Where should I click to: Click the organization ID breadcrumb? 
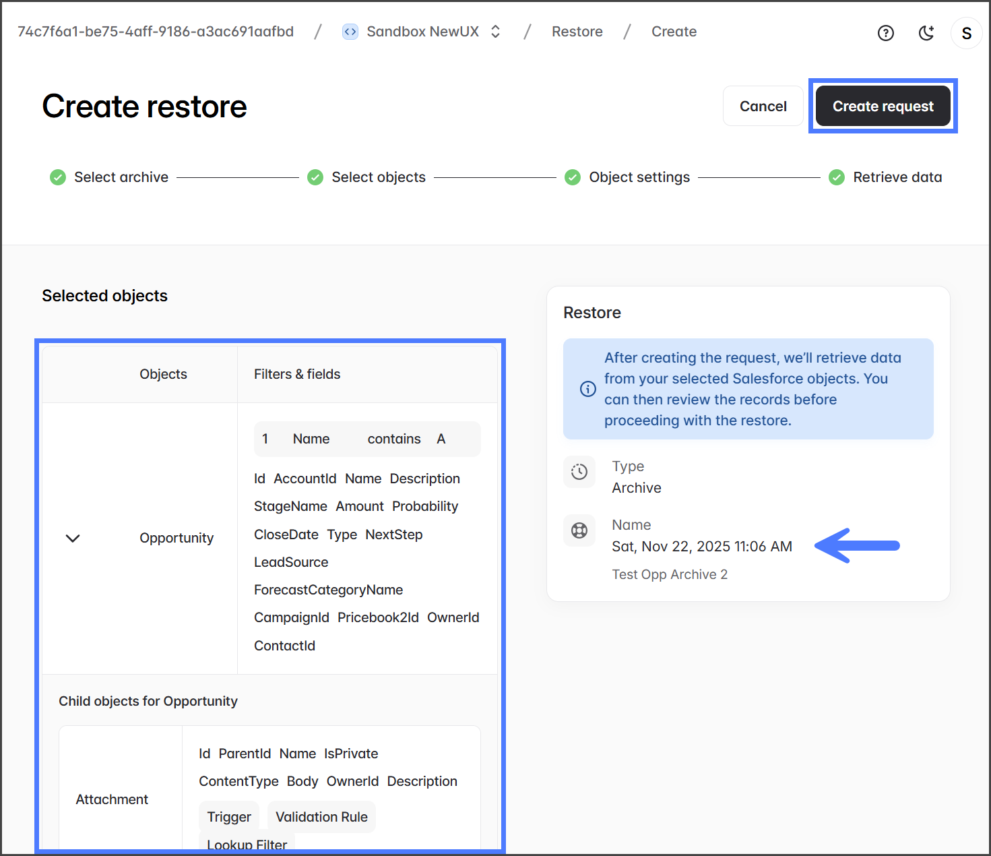pyautogui.click(x=156, y=32)
